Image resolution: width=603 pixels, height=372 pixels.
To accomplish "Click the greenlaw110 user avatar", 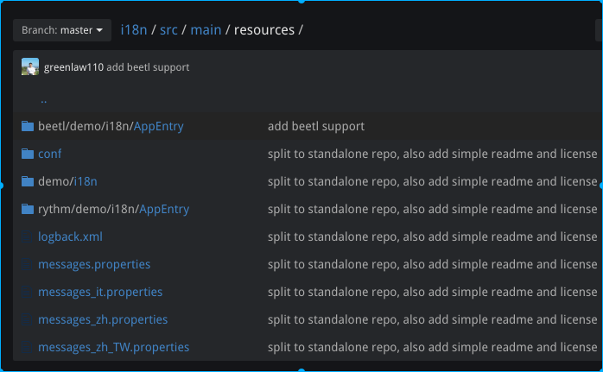I will click(30, 66).
